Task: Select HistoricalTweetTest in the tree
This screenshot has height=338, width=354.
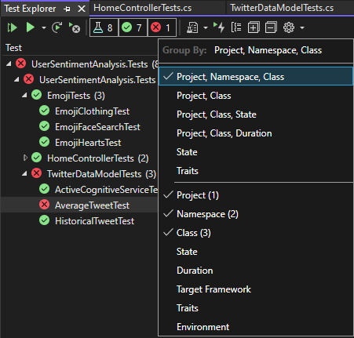Action: coord(94,221)
